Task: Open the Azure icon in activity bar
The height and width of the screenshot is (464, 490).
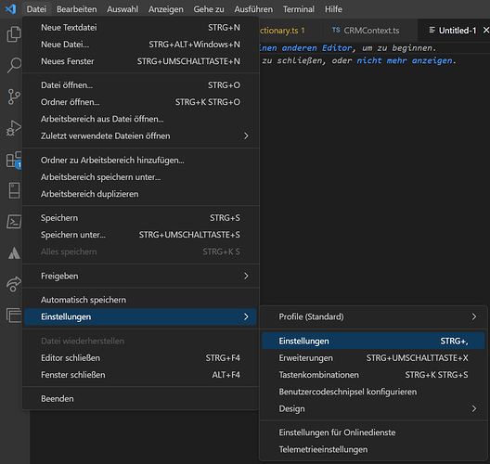Action: pos(14,253)
